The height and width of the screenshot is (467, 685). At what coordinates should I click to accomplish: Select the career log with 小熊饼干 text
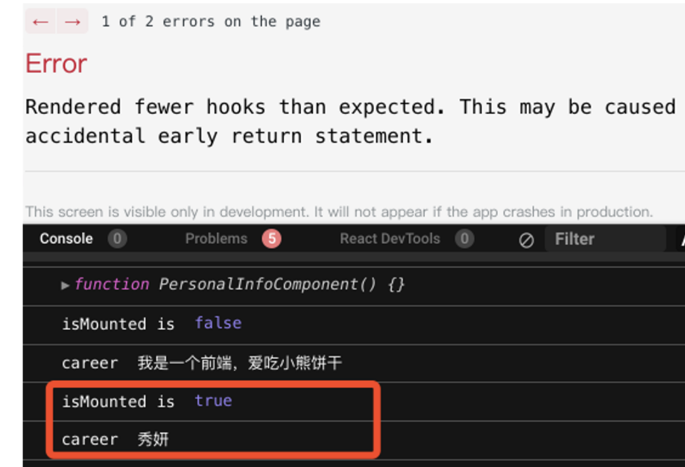click(x=354, y=363)
